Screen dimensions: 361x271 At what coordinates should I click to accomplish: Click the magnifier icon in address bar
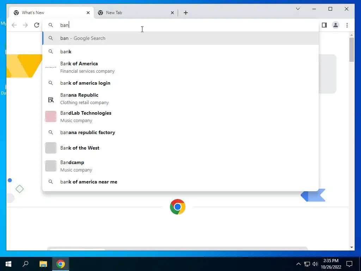(x=51, y=25)
